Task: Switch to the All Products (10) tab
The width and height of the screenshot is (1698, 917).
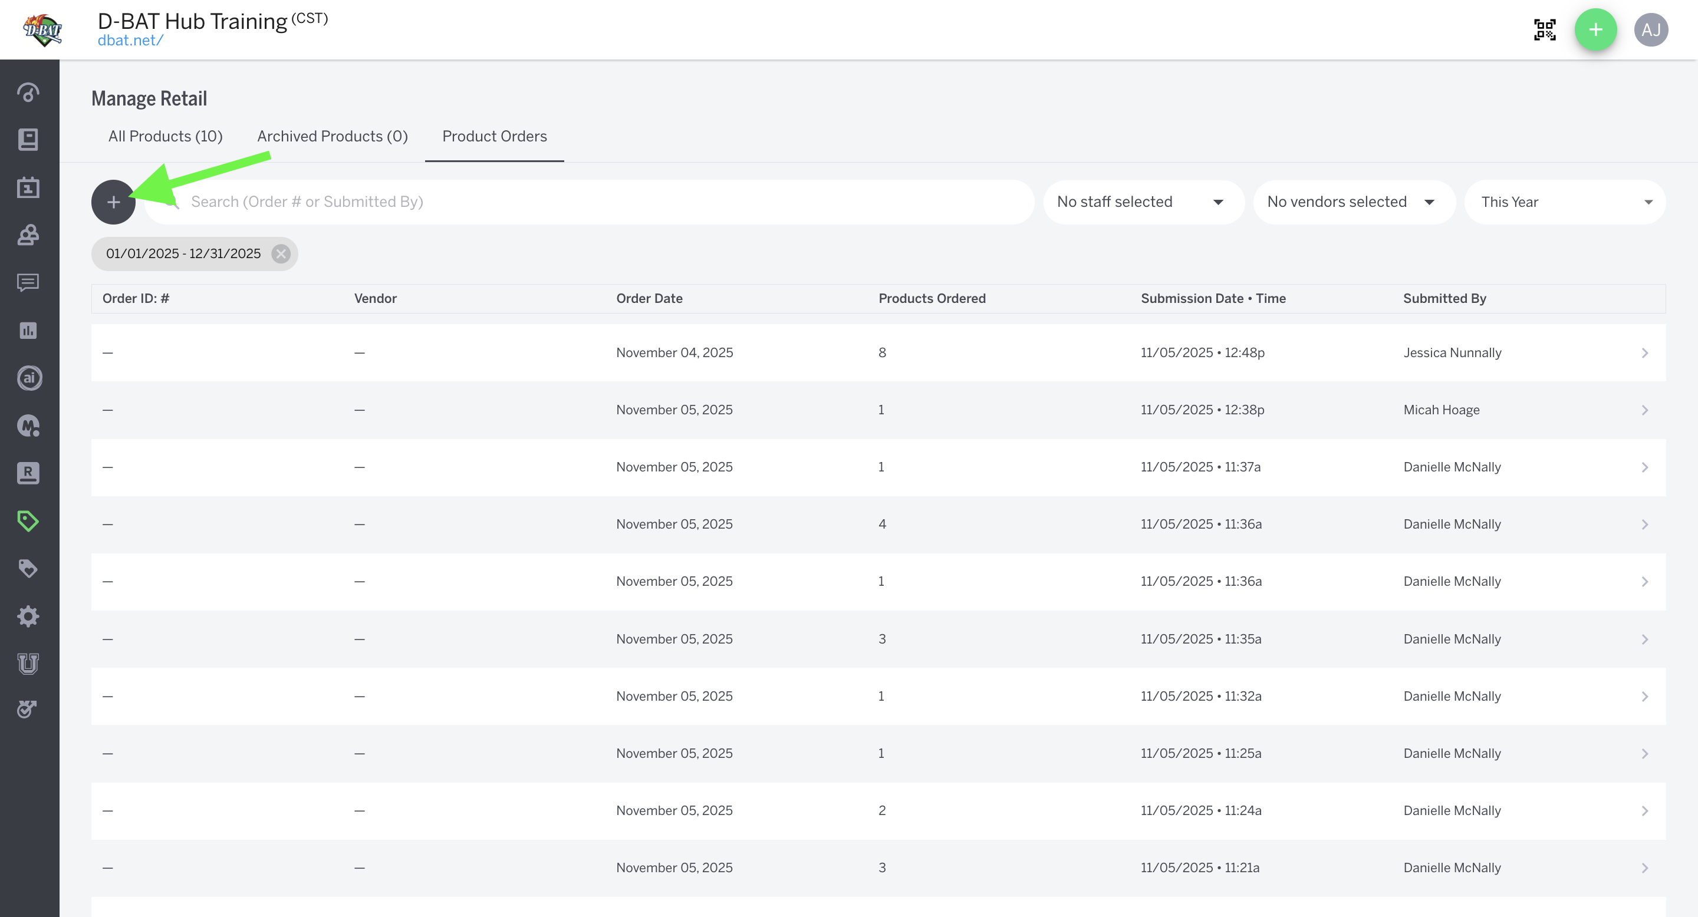Action: tap(166, 136)
